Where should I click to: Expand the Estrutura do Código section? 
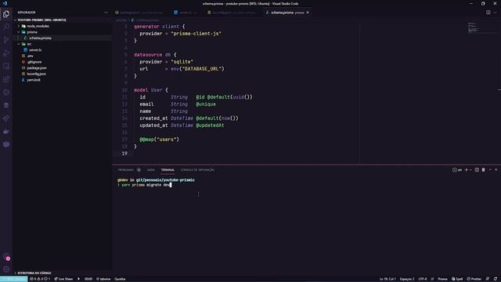tap(34, 273)
